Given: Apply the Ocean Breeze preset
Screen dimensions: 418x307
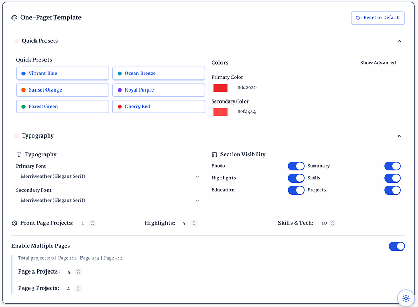Looking at the screenshot, I should (159, 73).
